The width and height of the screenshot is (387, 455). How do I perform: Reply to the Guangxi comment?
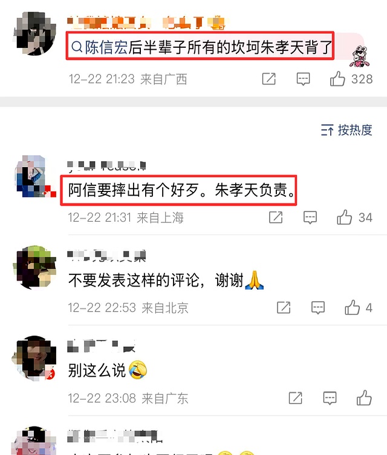[x=303, y=79]
